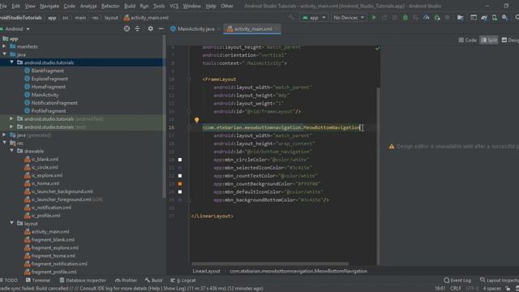Open the Profile app icon in toolbar
The image size is (519, 292).
[427, 18]
